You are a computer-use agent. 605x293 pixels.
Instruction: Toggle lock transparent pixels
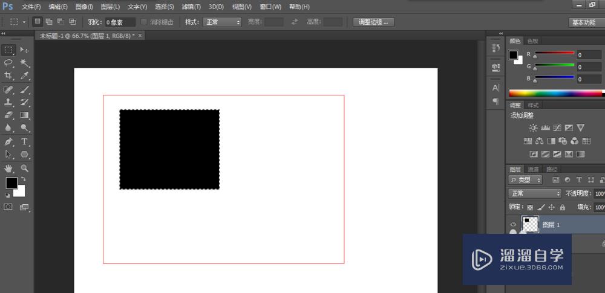click(530, 207)
